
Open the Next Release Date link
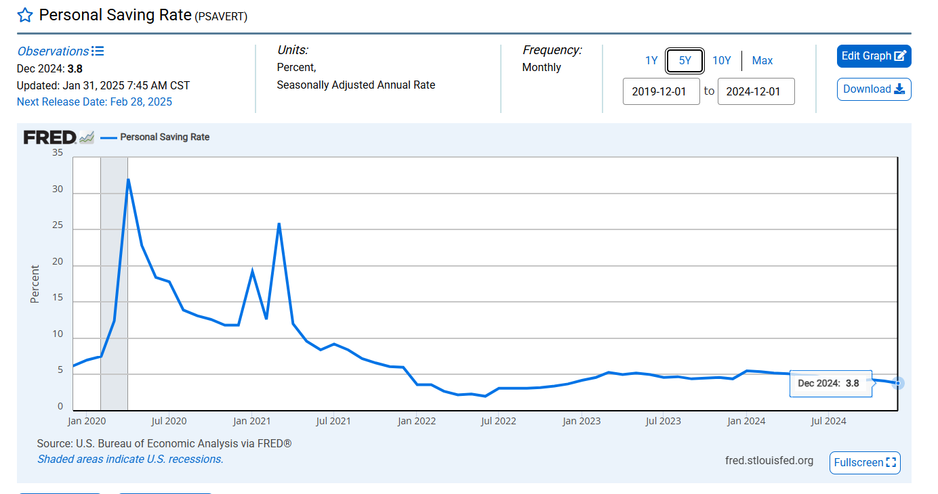[x=94, y=102]
